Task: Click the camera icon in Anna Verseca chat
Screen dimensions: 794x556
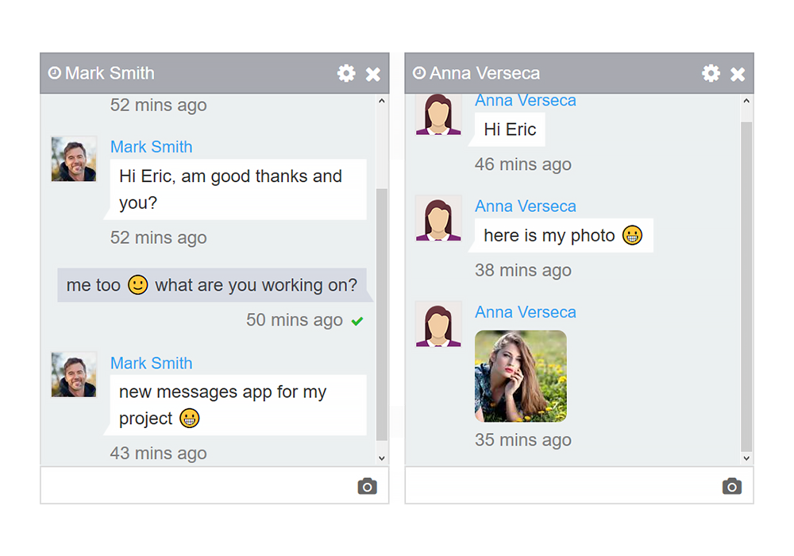Action: pyautogui.click(x=731, y=485)
